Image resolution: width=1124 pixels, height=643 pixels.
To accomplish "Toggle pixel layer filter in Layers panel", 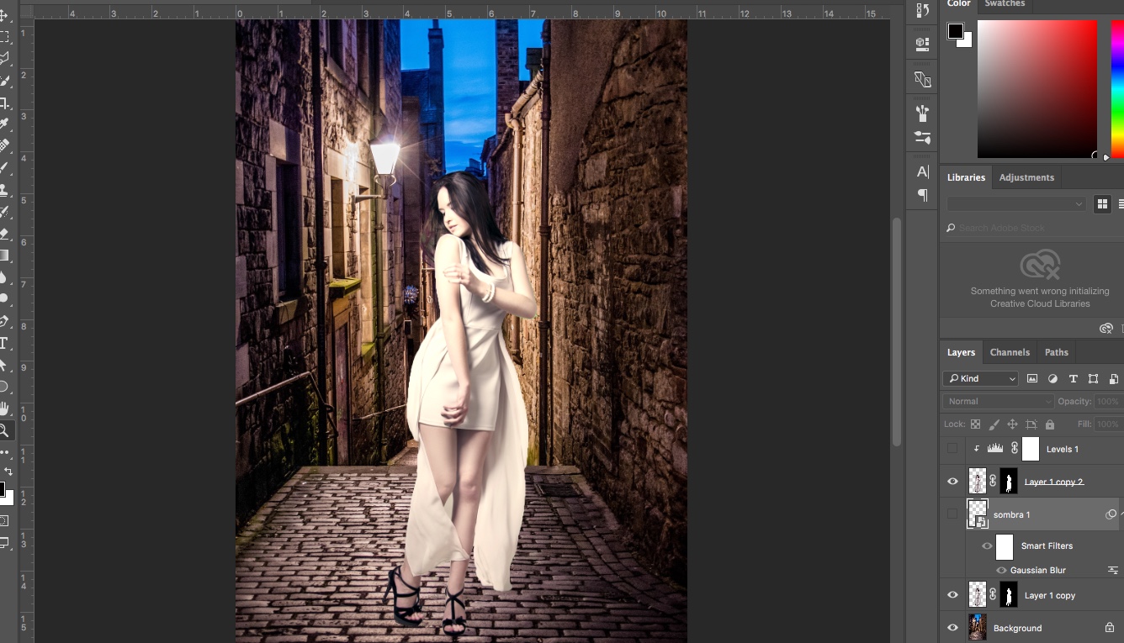I will [1032, 378].
